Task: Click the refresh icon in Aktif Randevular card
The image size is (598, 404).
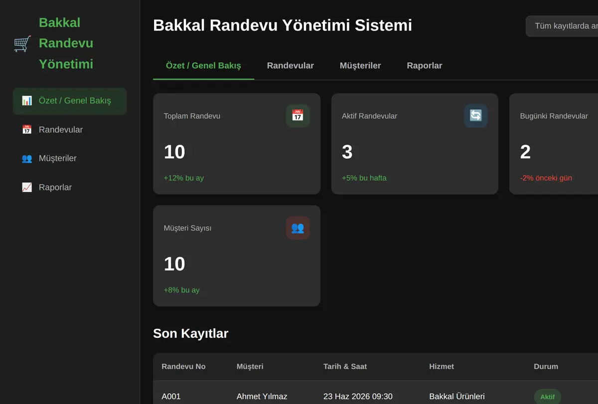Action: click(475, 116)
